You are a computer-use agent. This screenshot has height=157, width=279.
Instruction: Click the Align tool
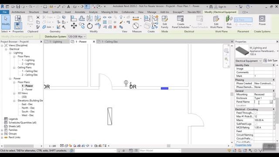pos(74,18)
